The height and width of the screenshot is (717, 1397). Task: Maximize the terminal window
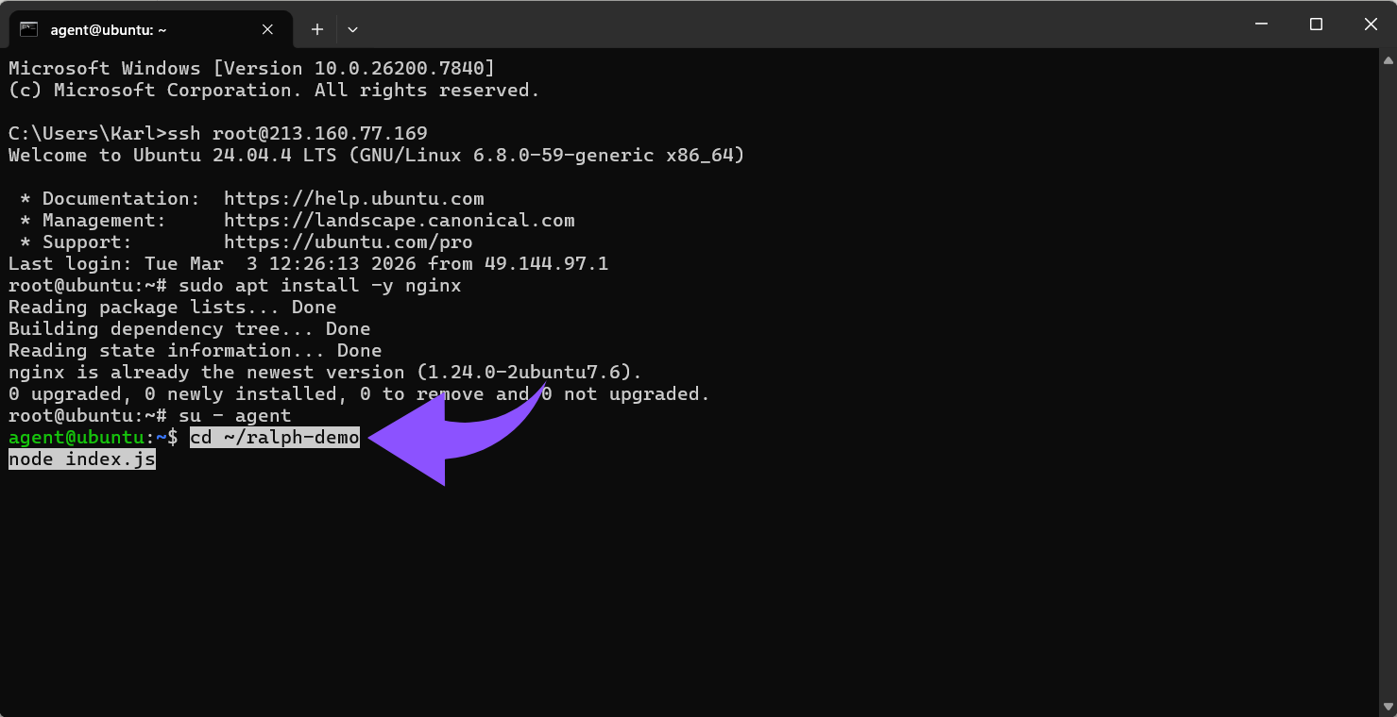click(1316, 25)
